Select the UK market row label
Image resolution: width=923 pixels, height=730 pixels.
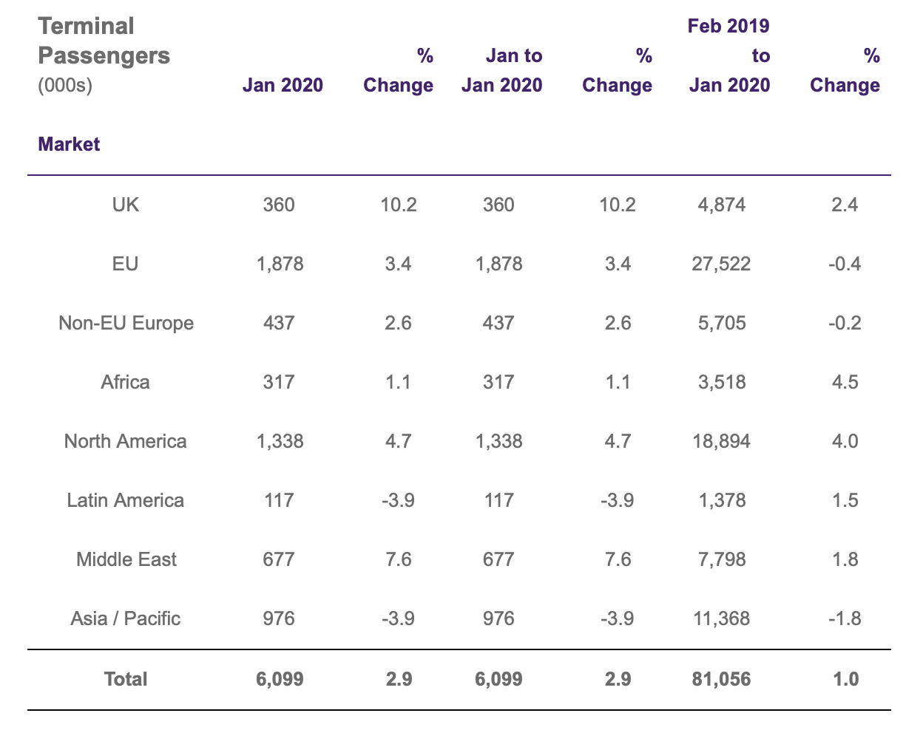click(126, 205)
